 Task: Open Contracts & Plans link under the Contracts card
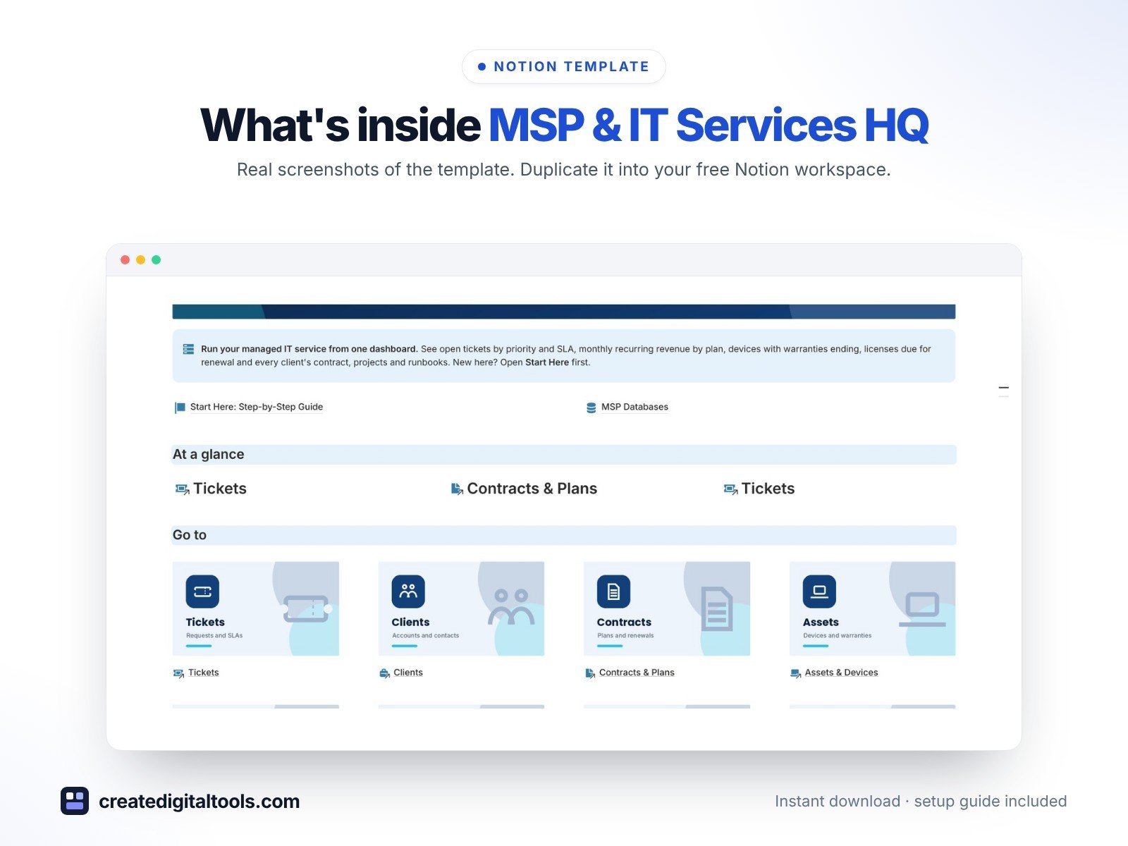(637, 673)
